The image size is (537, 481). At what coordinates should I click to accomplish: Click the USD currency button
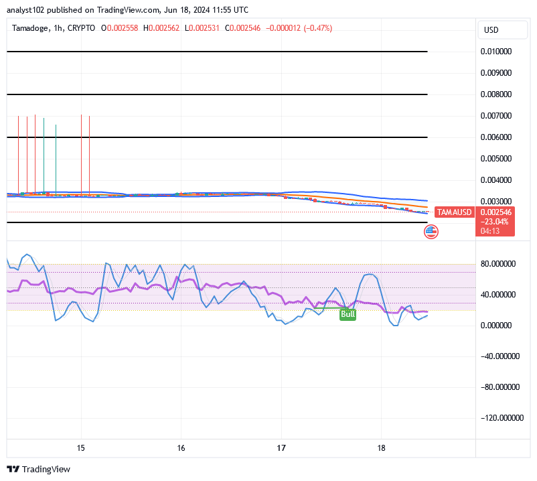[502, 29]
